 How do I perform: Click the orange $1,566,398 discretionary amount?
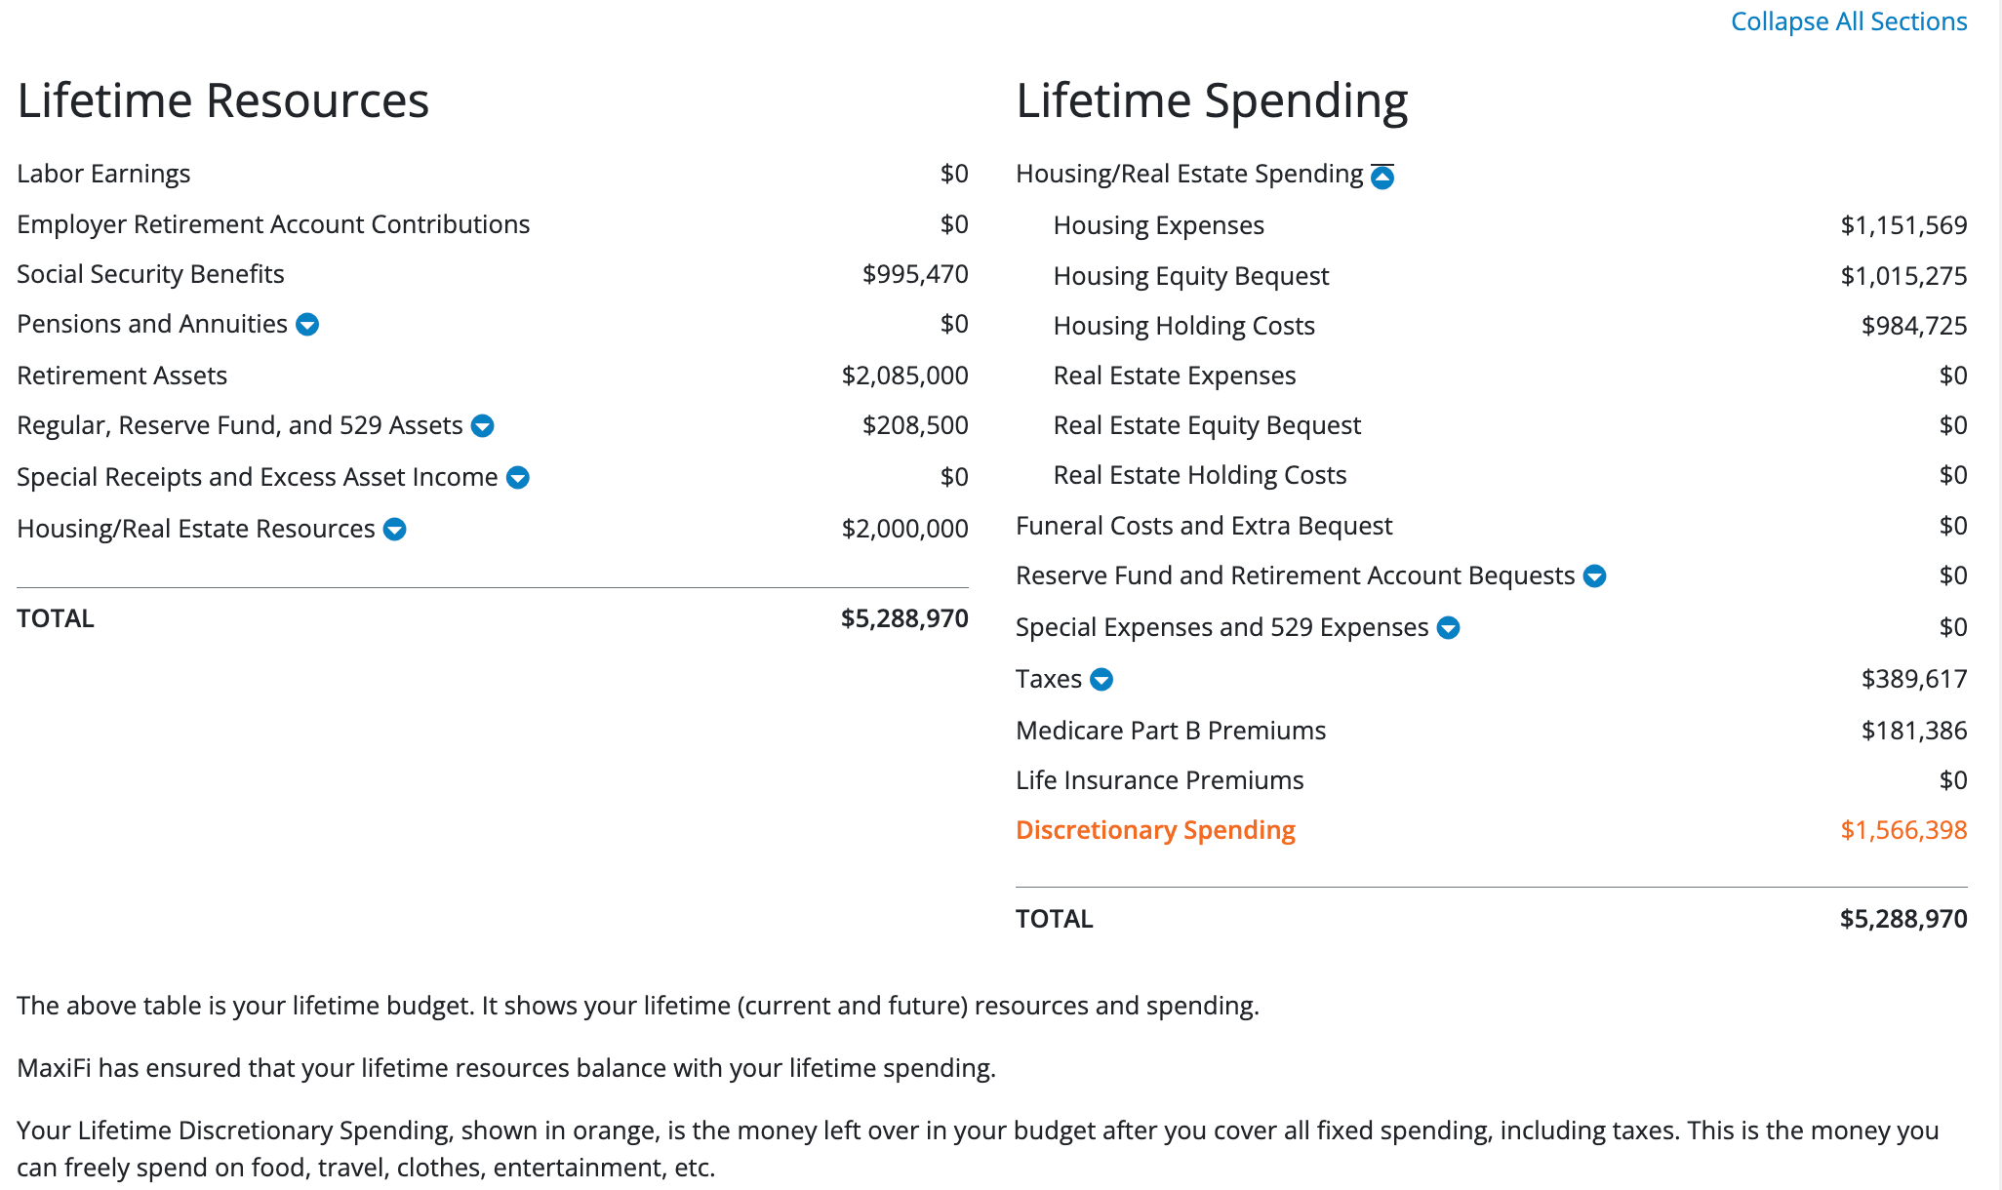[1902, 830]
